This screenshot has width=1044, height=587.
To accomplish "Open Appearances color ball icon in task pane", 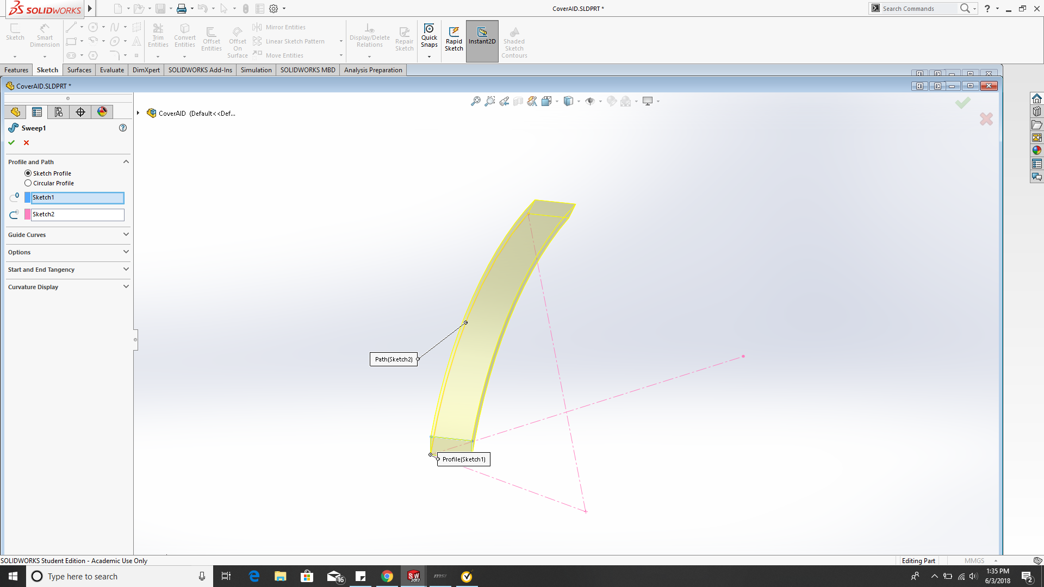I will (1037, 151).
